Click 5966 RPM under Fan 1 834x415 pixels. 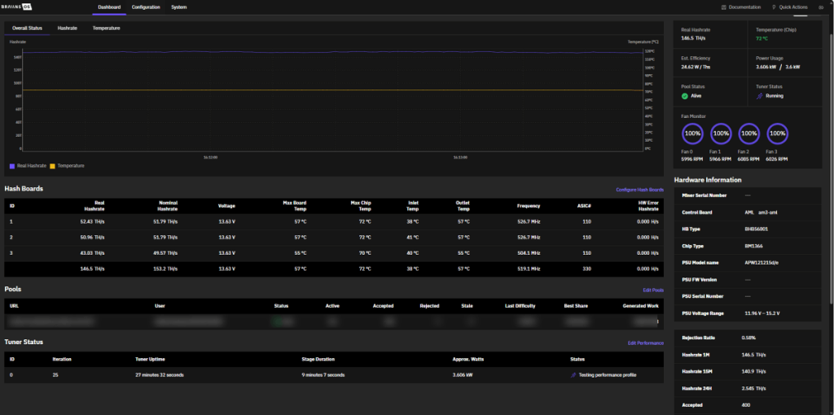click(x=720, y=159)
